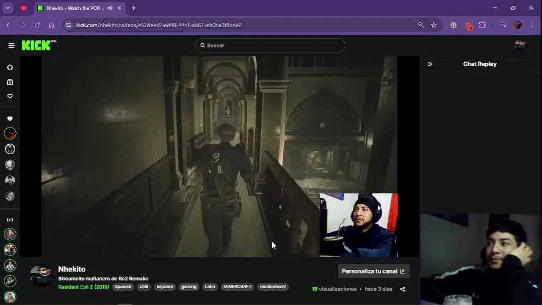
Task: Switch to the pinned red YouTube Music tab
Action: 24,8
